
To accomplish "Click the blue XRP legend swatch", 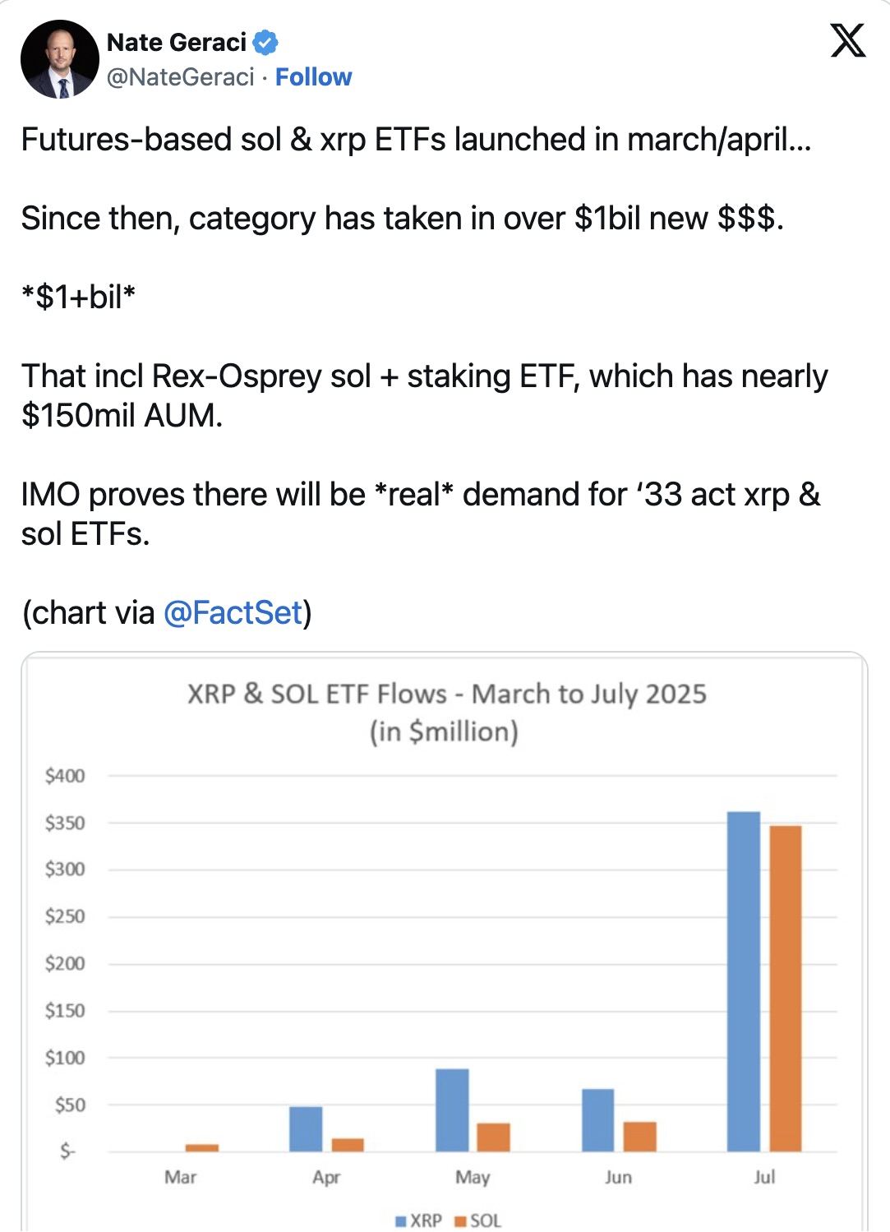I will coord(401,1221).
